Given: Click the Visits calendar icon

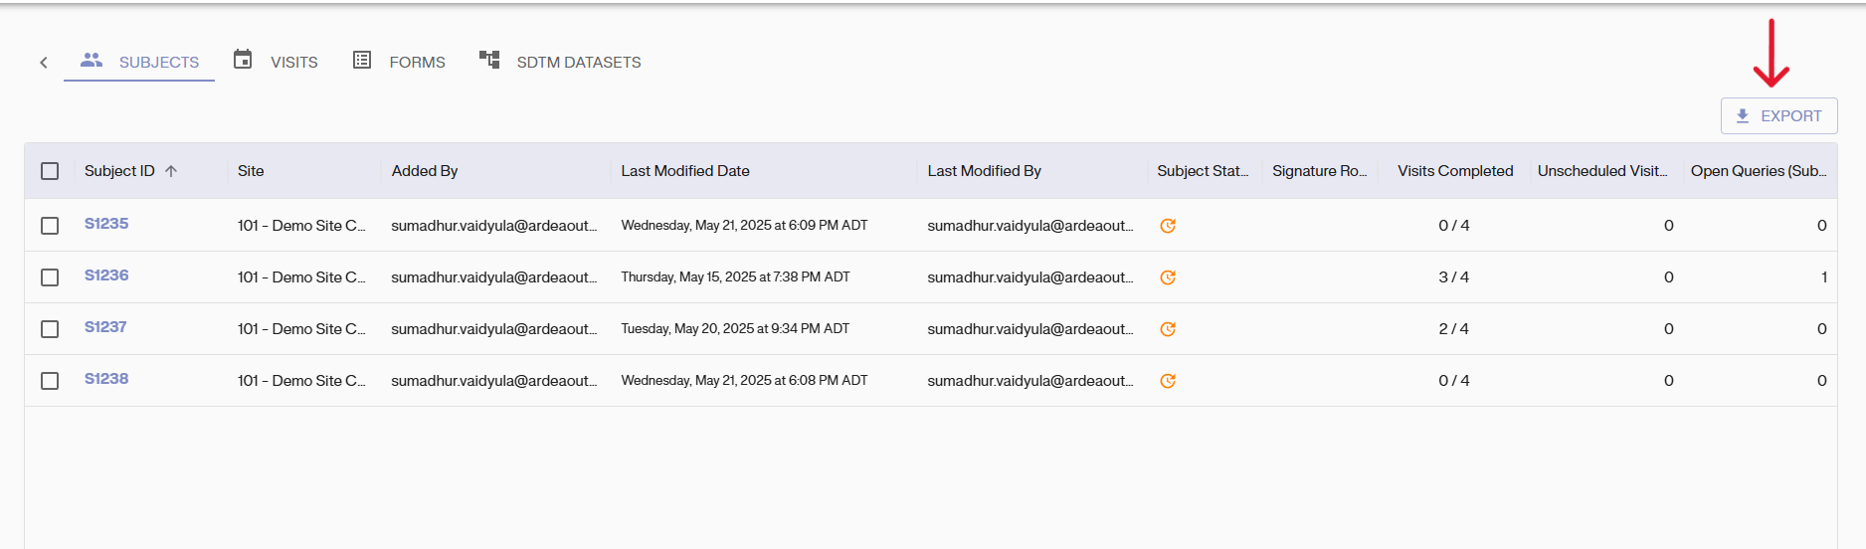Looking at the screenshot, I should click(243, 60).
